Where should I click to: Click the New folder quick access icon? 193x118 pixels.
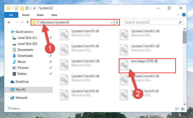(22, 8)
